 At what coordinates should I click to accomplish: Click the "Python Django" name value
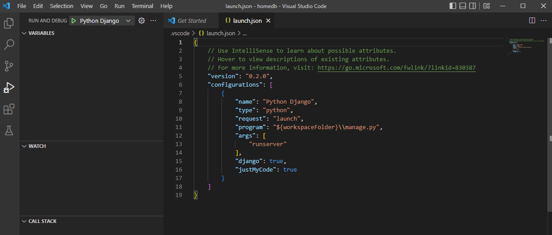point(288,102)
